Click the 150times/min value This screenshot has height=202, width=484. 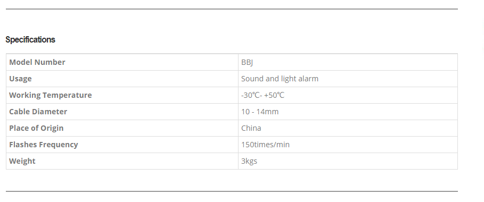(266, 145)
